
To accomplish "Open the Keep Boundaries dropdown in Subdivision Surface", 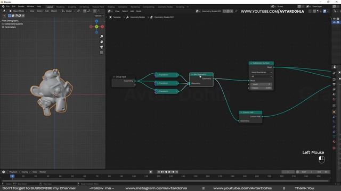I will tap(261, 72).
